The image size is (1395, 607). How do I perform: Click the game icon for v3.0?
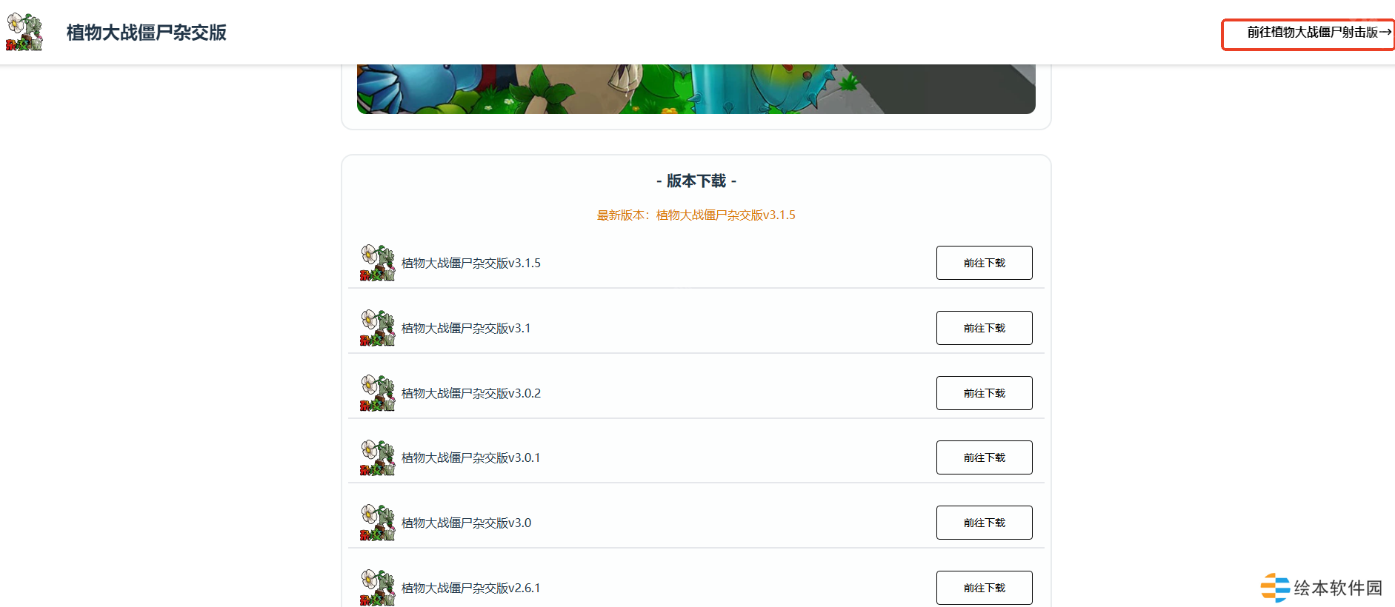(378, 523)
